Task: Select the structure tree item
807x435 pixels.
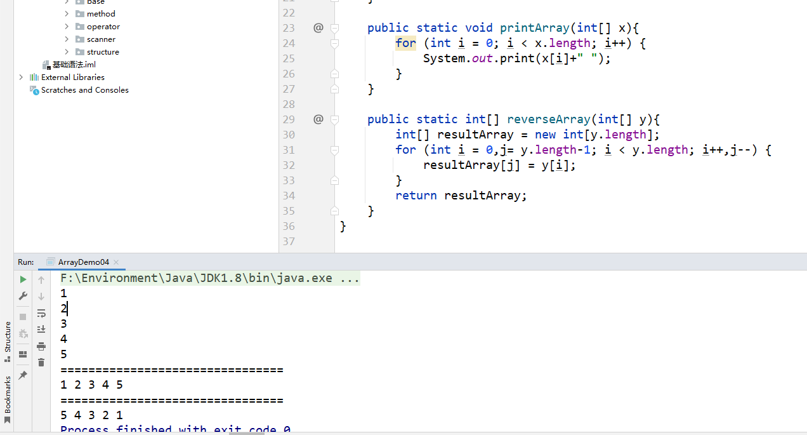Action: tap(103, 51)
